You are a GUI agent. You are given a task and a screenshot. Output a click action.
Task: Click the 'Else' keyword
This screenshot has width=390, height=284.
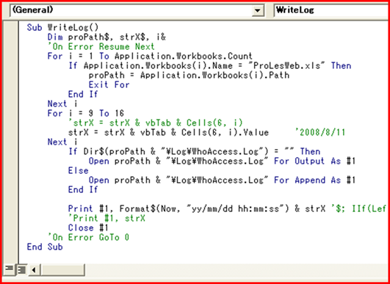pos(79,171)
